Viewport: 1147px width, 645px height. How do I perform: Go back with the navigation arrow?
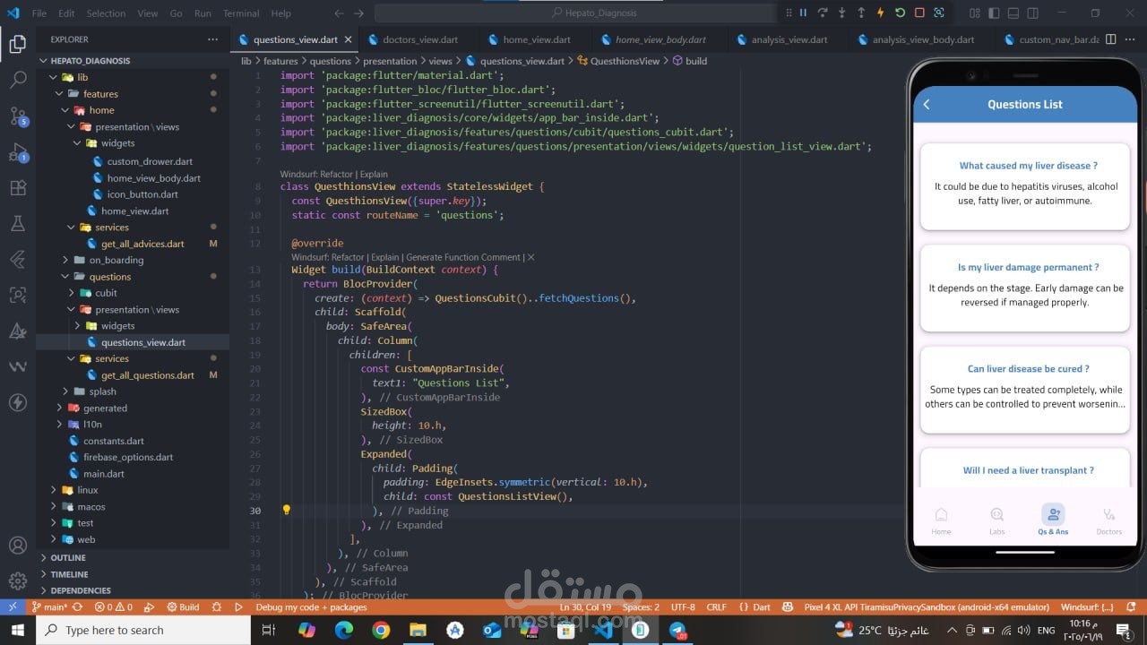click(x=339, y=13)
